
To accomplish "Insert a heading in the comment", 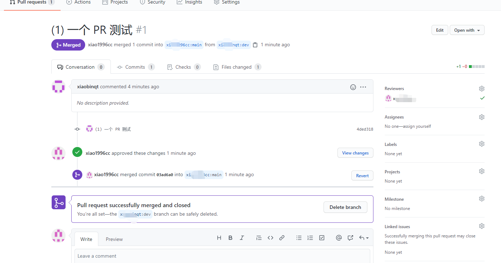I will 219,238.
